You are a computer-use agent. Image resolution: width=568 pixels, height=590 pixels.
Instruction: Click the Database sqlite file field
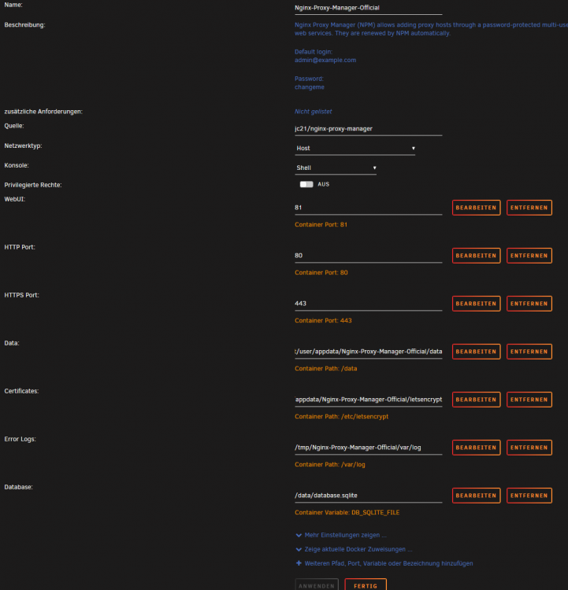pyautogui.click(x=368, y=496)
